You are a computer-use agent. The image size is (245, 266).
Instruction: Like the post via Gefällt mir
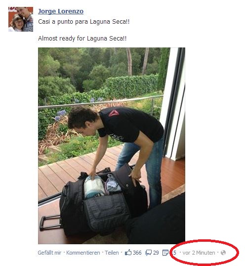pos(49,253)
